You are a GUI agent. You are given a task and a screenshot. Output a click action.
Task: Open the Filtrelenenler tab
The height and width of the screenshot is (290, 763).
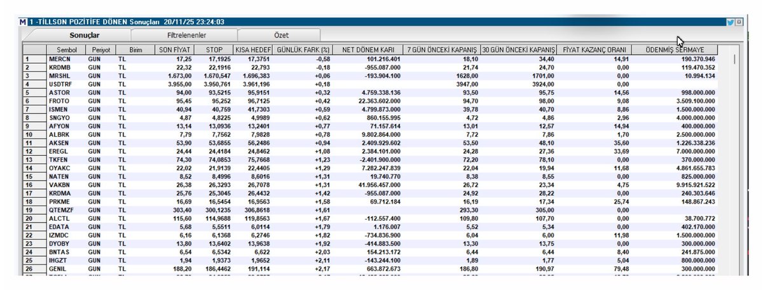pyautogui.click(x=186, y=36)
